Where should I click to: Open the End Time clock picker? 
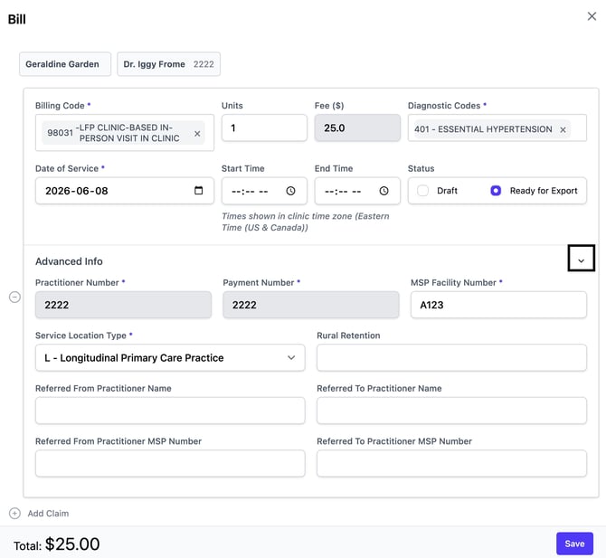click(x=383, y=191)
